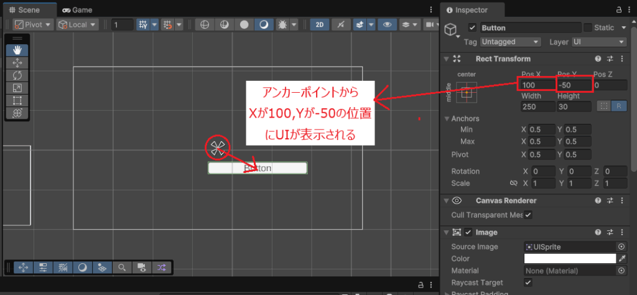Toggle scene visibility eye button
Image resolution: width=637 pixels, height=295 pixels.
[x=387, y=25]
